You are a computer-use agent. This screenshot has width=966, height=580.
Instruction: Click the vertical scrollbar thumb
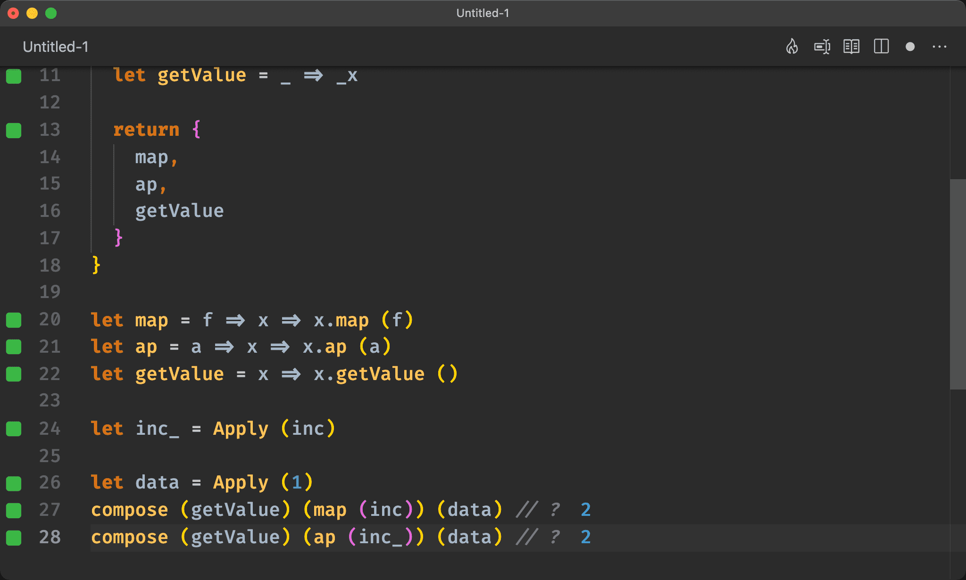coord(958,284)
